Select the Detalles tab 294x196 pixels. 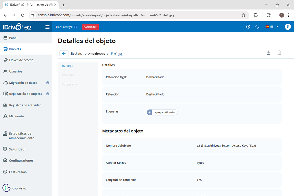click(x=67, y=66)
